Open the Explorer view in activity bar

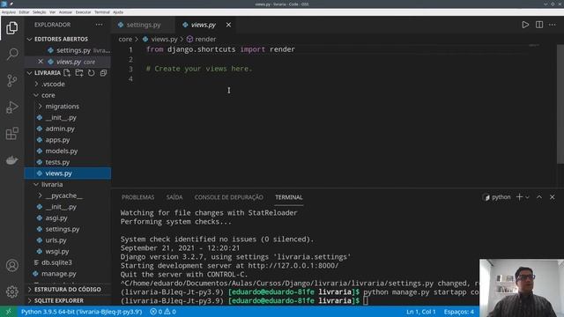point(11,28)
